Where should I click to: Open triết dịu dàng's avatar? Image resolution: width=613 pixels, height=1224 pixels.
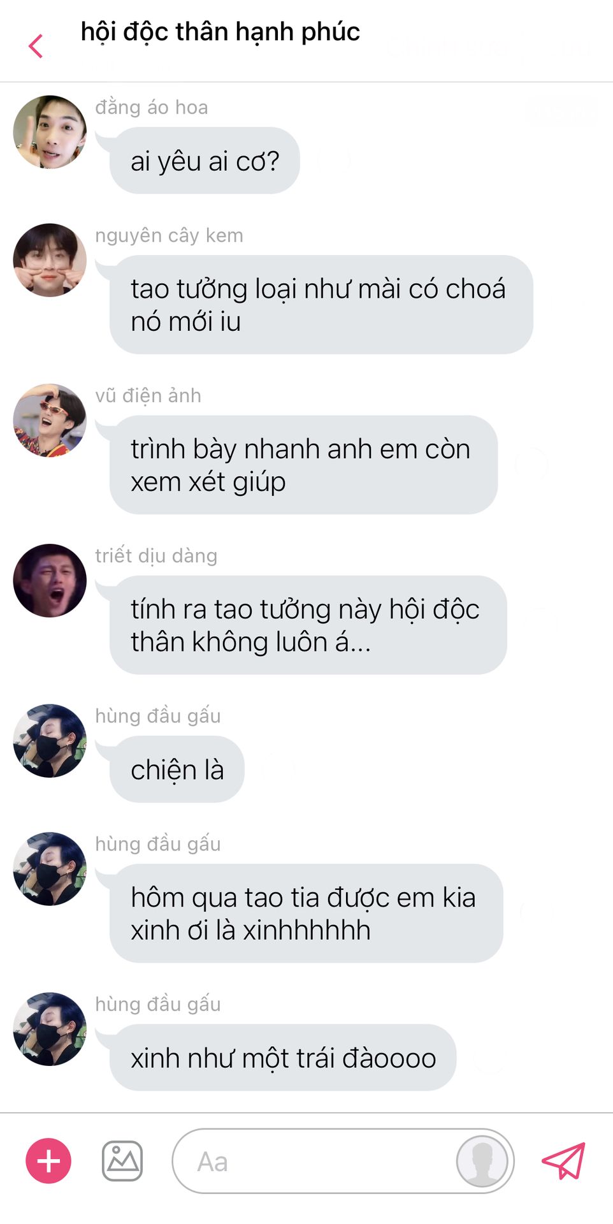[50, 580]
